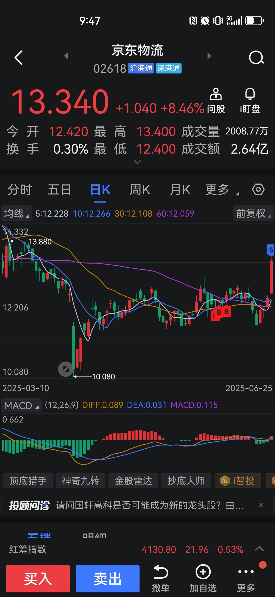275x597 pixels.
Task: Open chart settings hexagon icon
Action: 258,190
